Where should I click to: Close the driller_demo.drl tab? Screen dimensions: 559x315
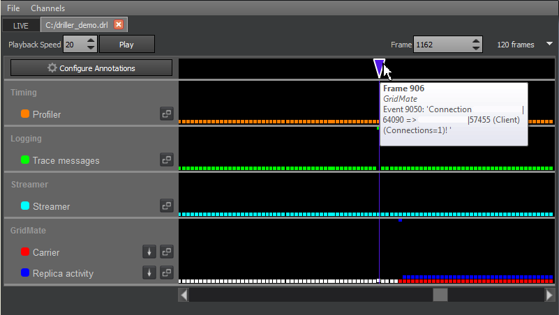(x=119, y=25)
